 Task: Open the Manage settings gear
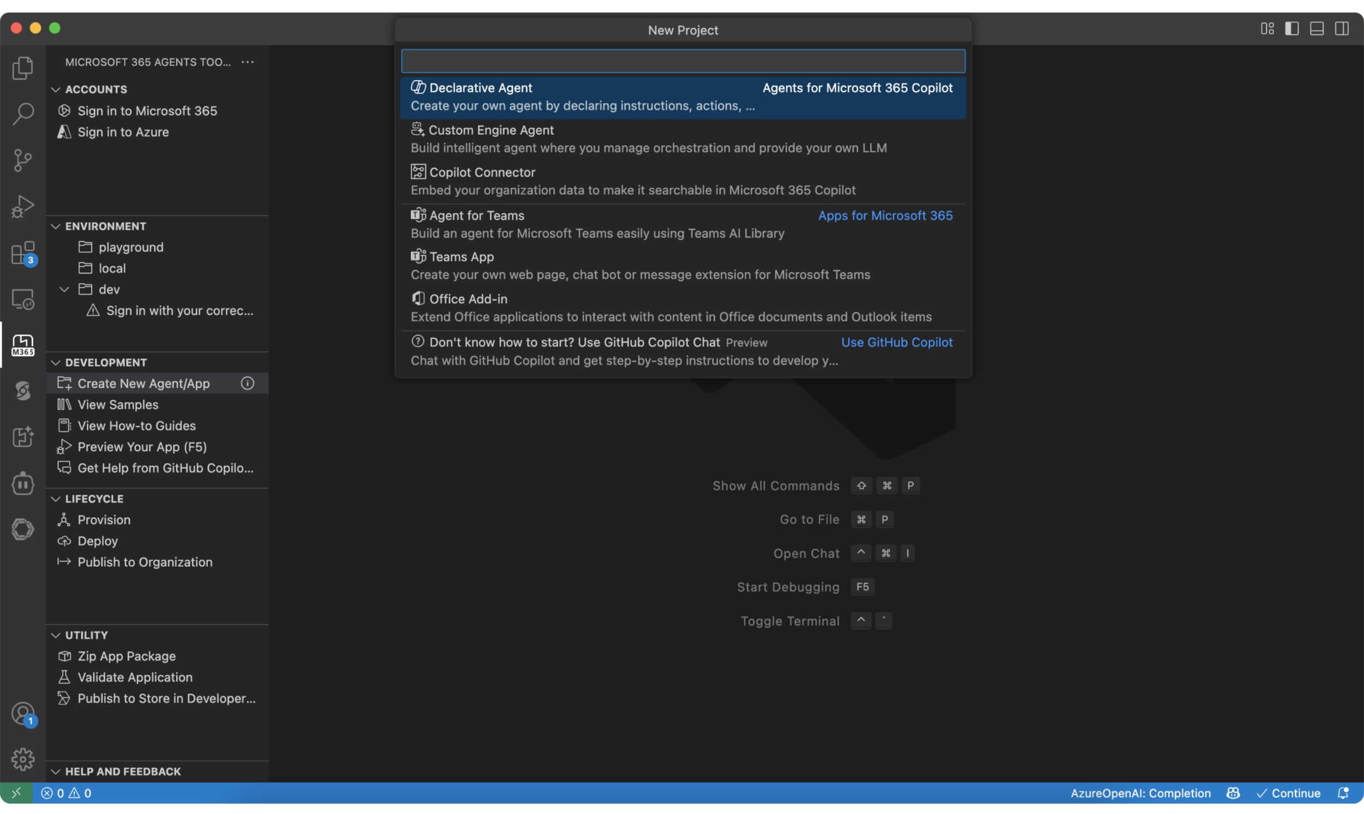tap(22, 759)
